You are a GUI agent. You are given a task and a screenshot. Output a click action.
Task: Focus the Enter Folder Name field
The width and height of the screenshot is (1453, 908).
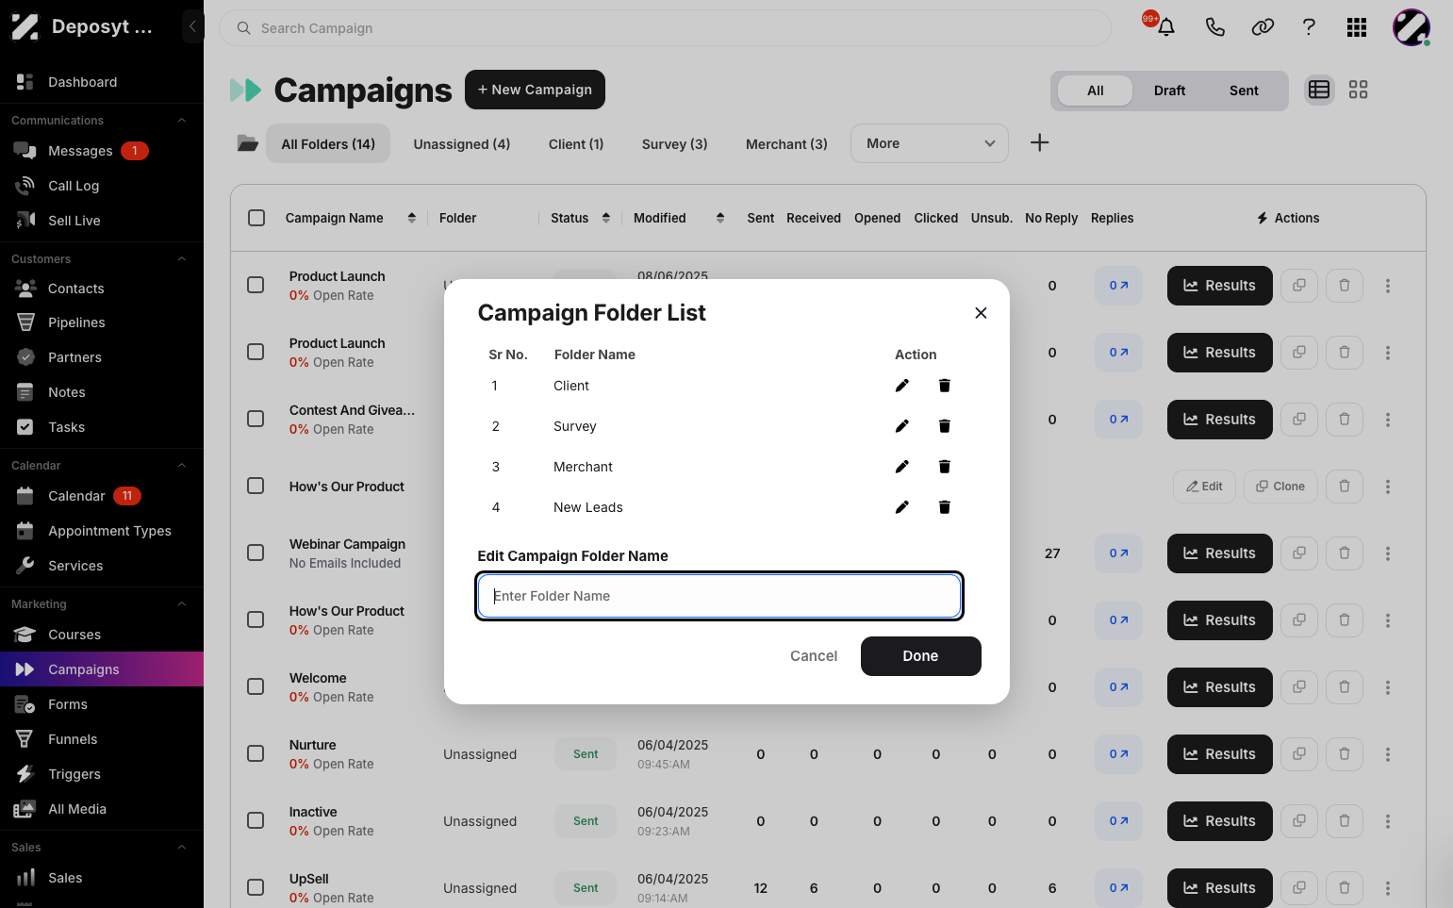[x=718, y=596]
